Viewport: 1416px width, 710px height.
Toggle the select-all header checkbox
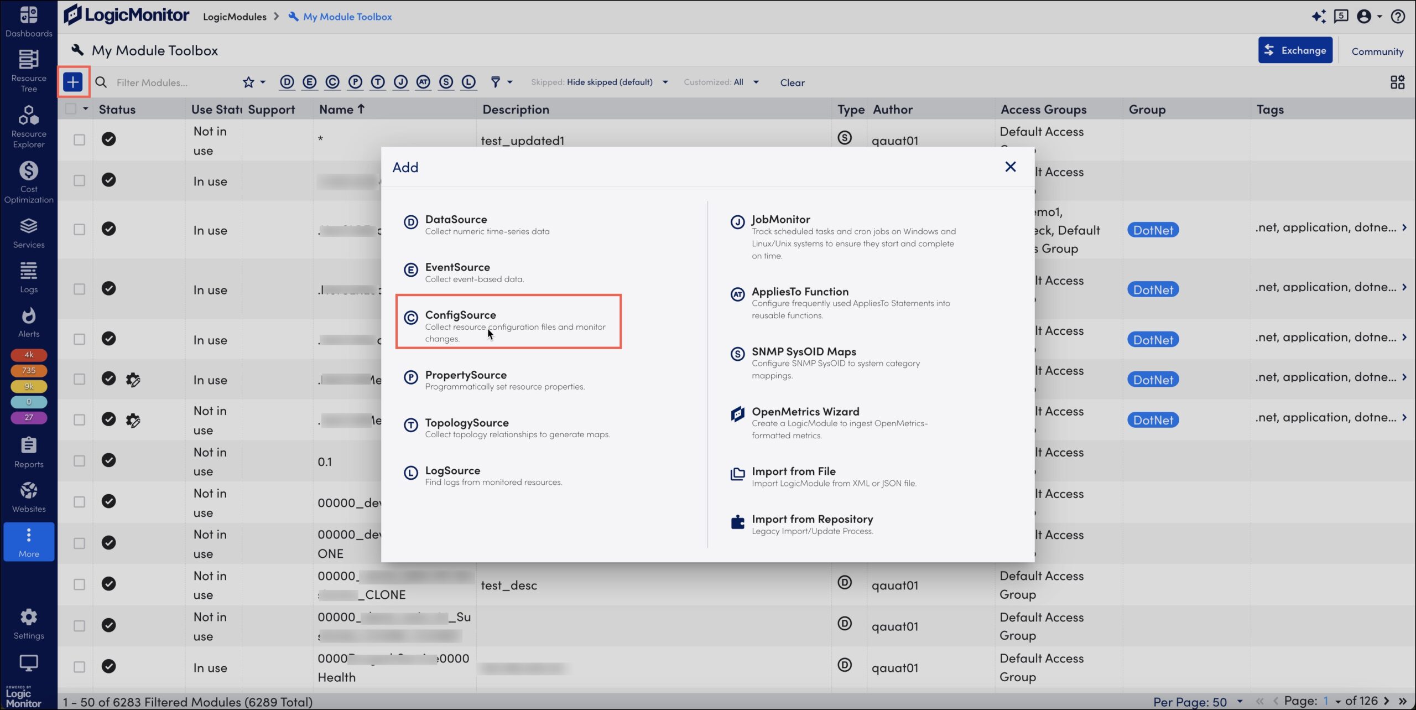(x=71, y=109)
